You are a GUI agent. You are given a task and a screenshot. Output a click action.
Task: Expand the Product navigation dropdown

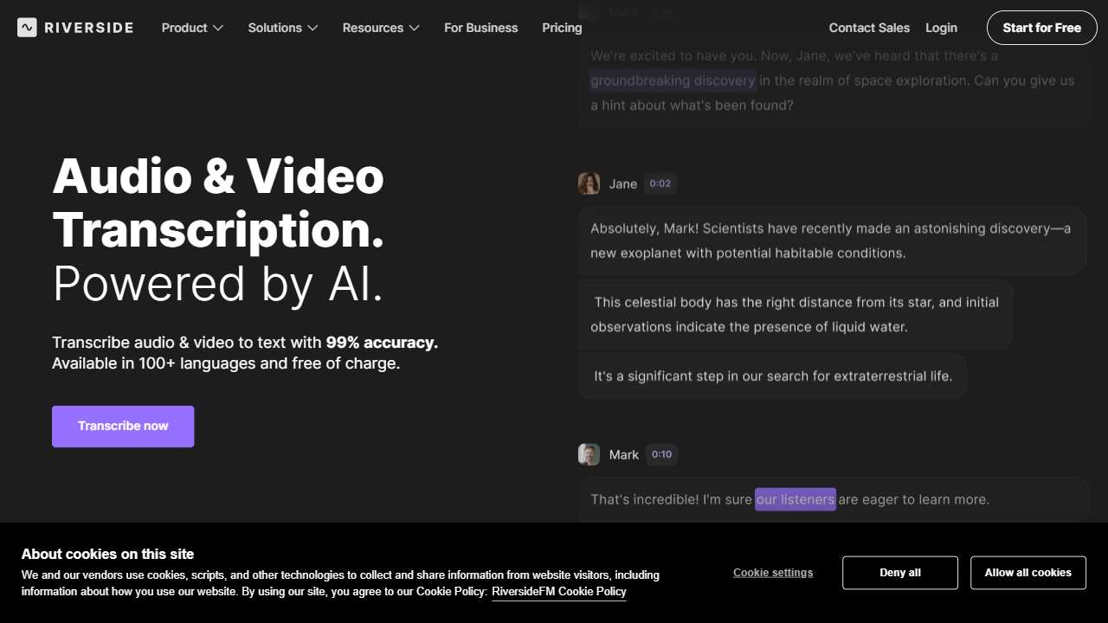coord(191,28)
